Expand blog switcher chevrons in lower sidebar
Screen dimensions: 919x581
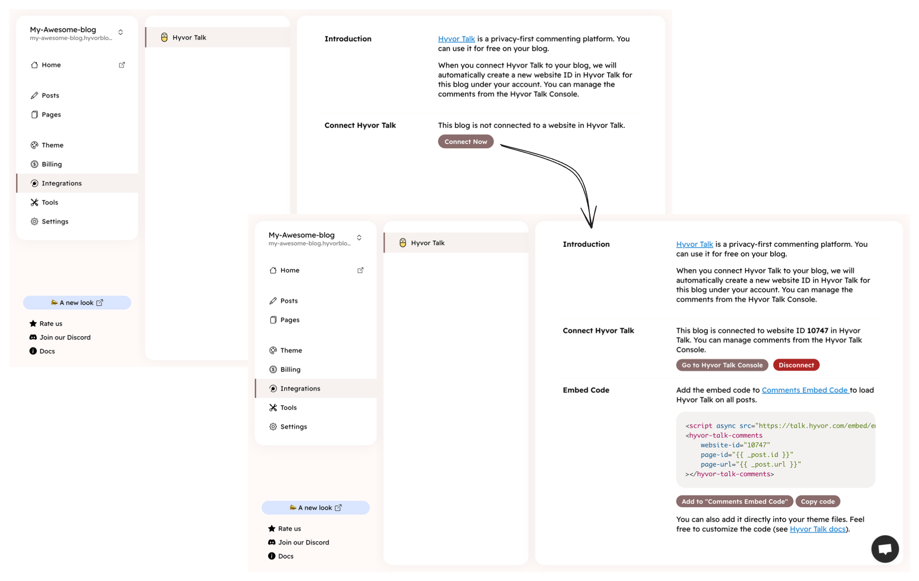[x=359, y=238]
